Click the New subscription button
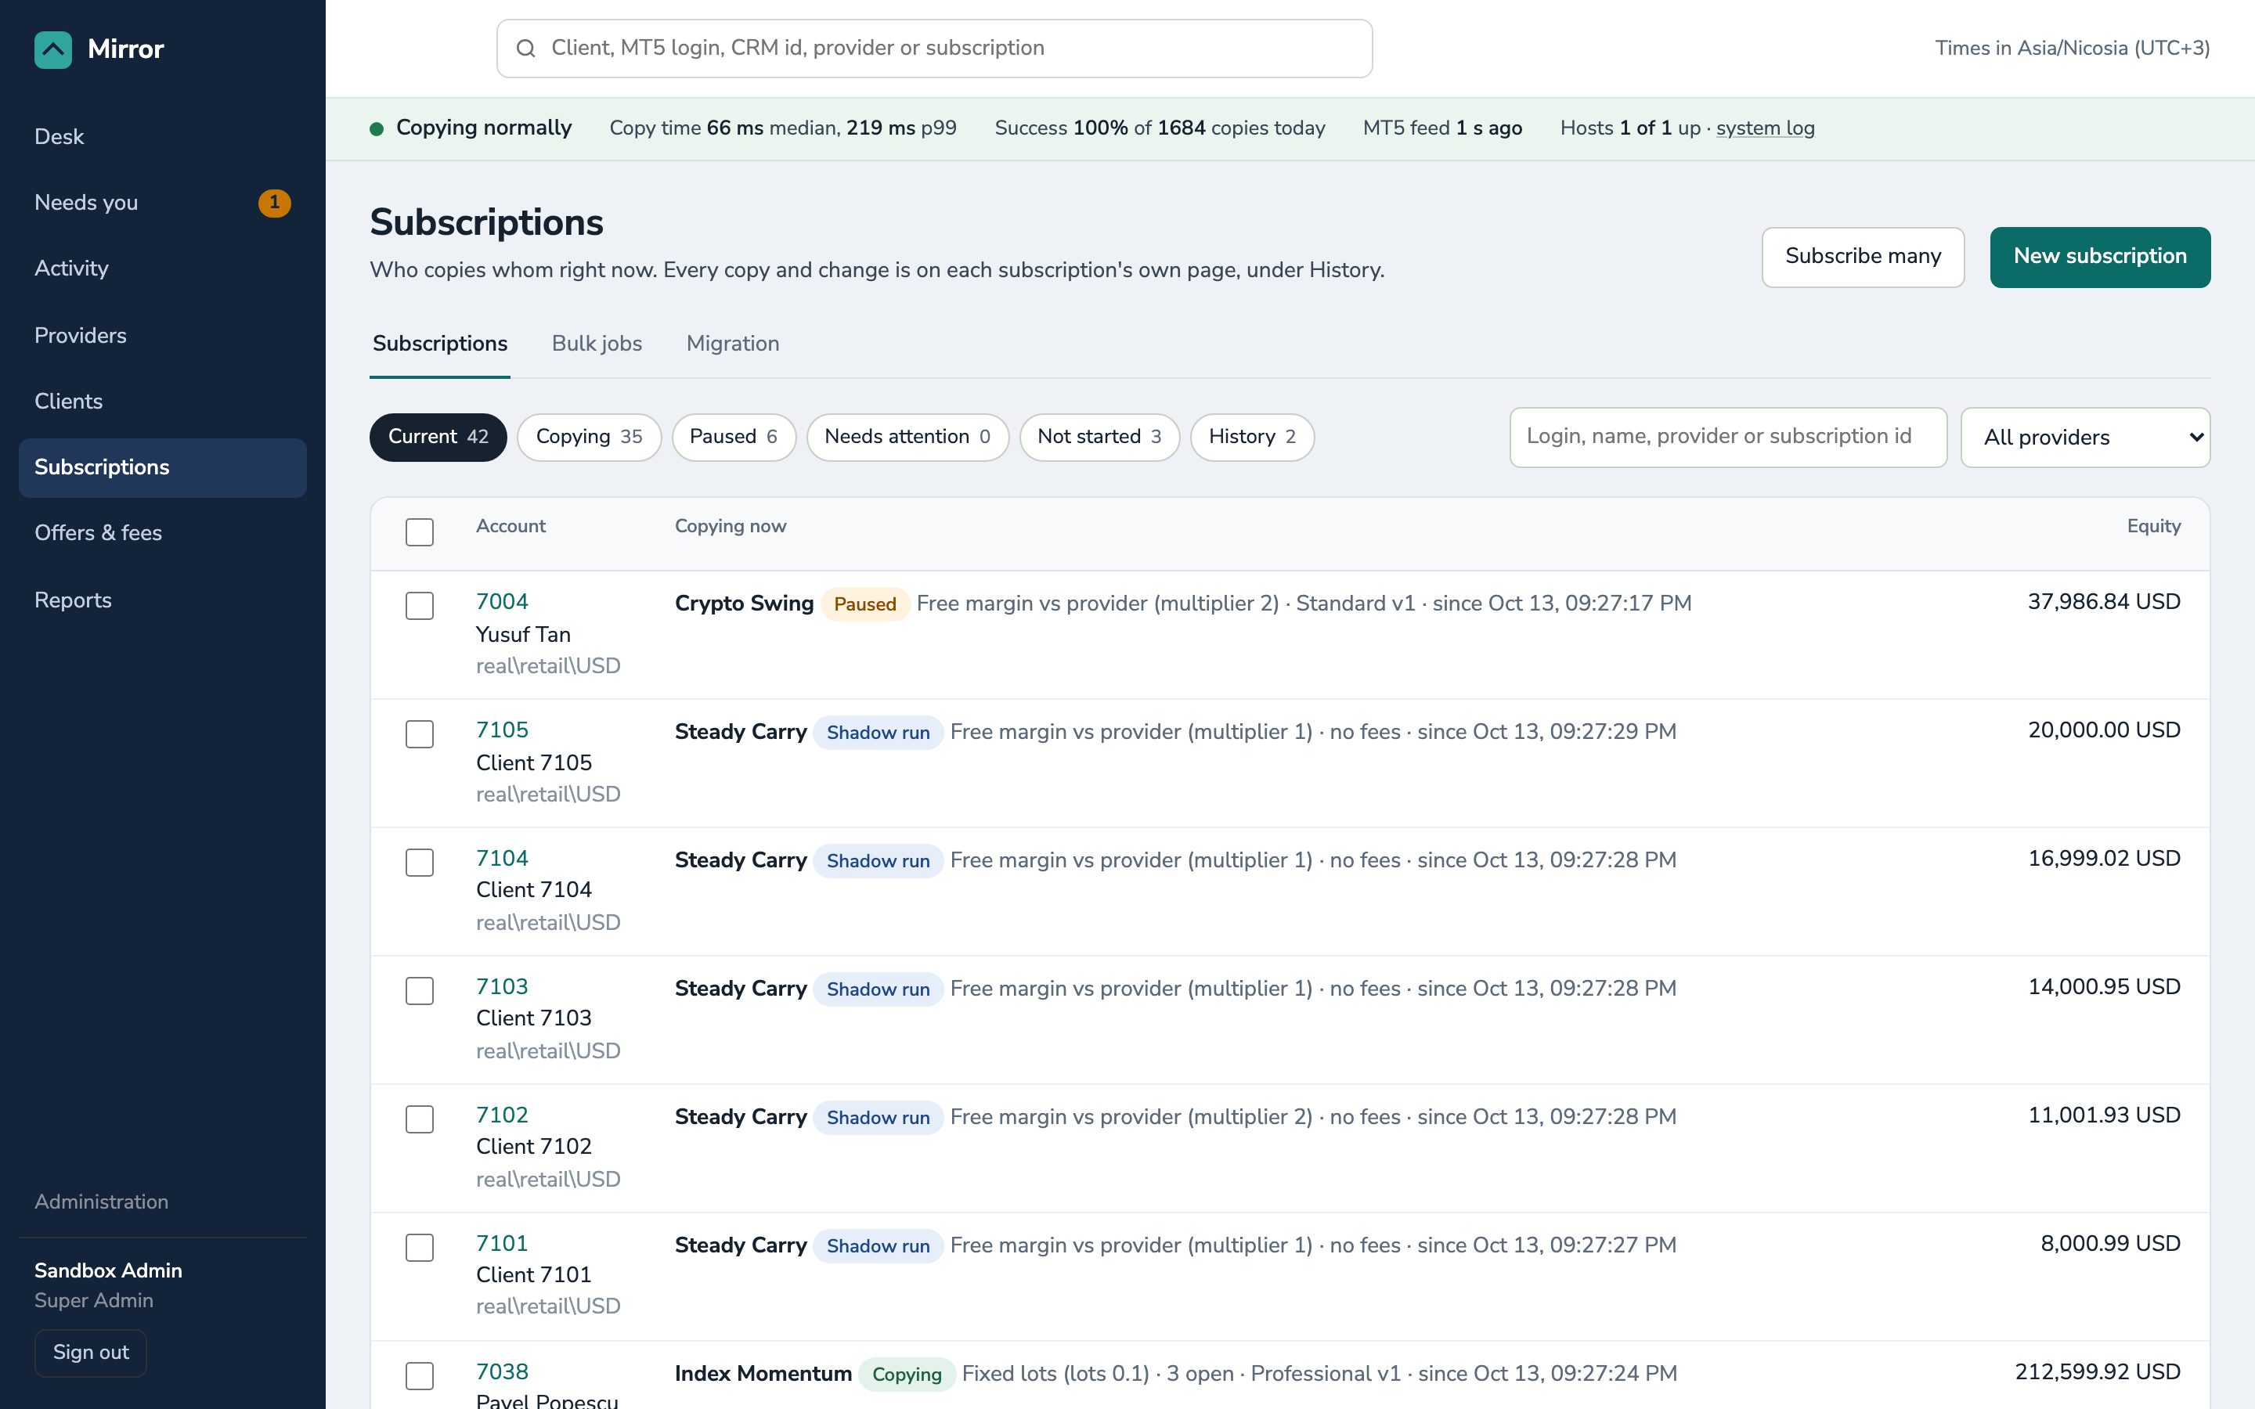This screenshot has width=2255, height=1409. click(x=2099, y=258)
